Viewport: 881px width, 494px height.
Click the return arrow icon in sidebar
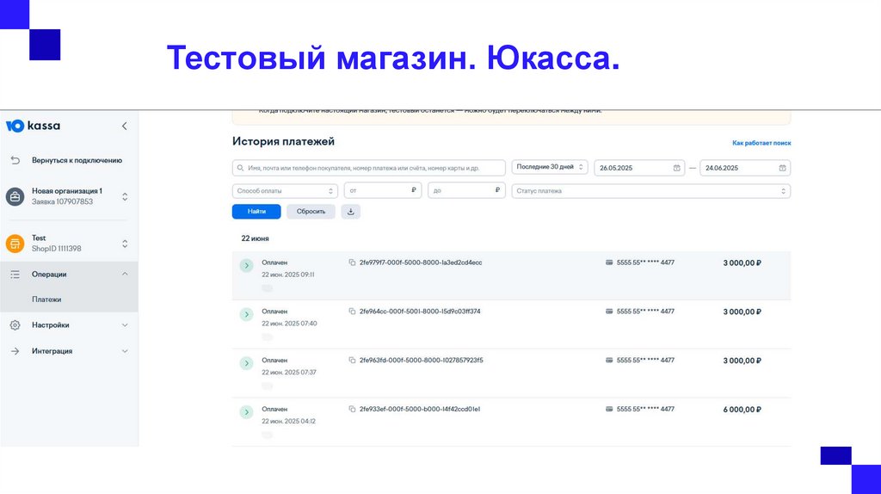(x=15, y=160)
